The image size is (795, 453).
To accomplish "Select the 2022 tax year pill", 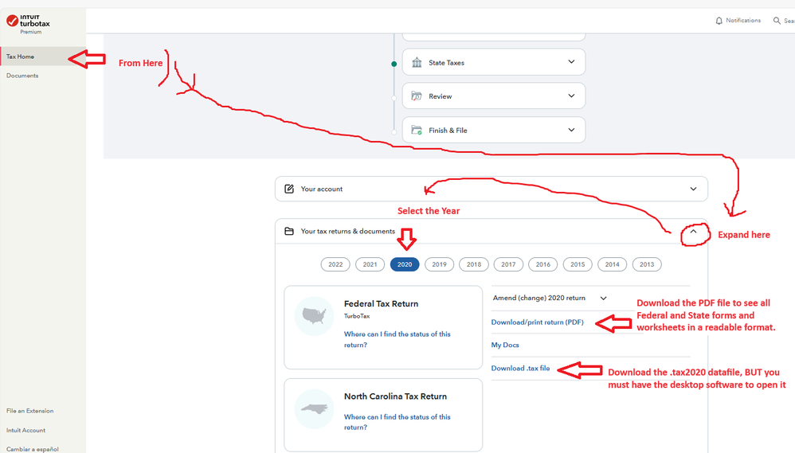I will [335, 264].
